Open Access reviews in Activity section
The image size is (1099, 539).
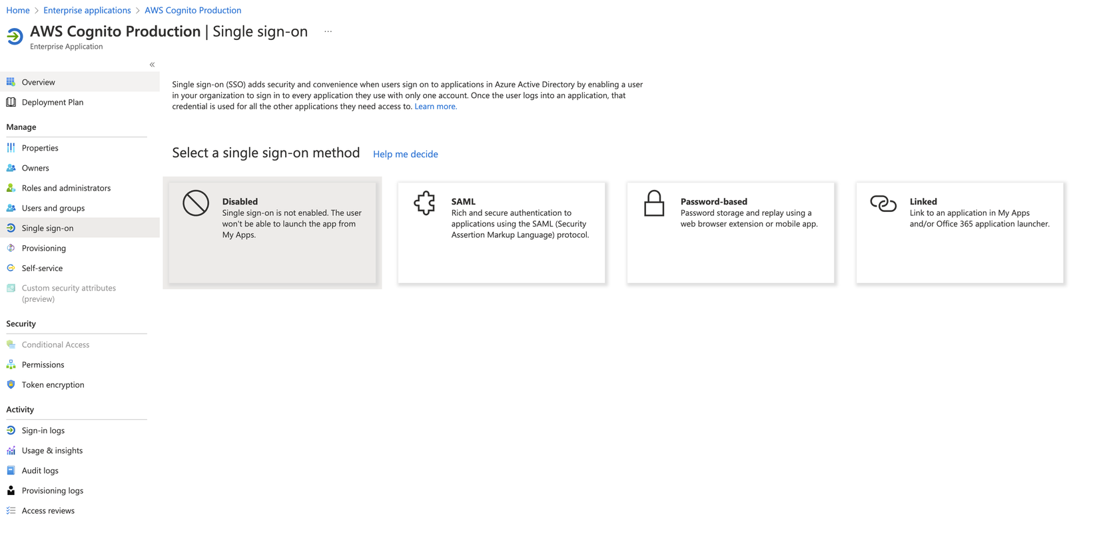point(48,510)
